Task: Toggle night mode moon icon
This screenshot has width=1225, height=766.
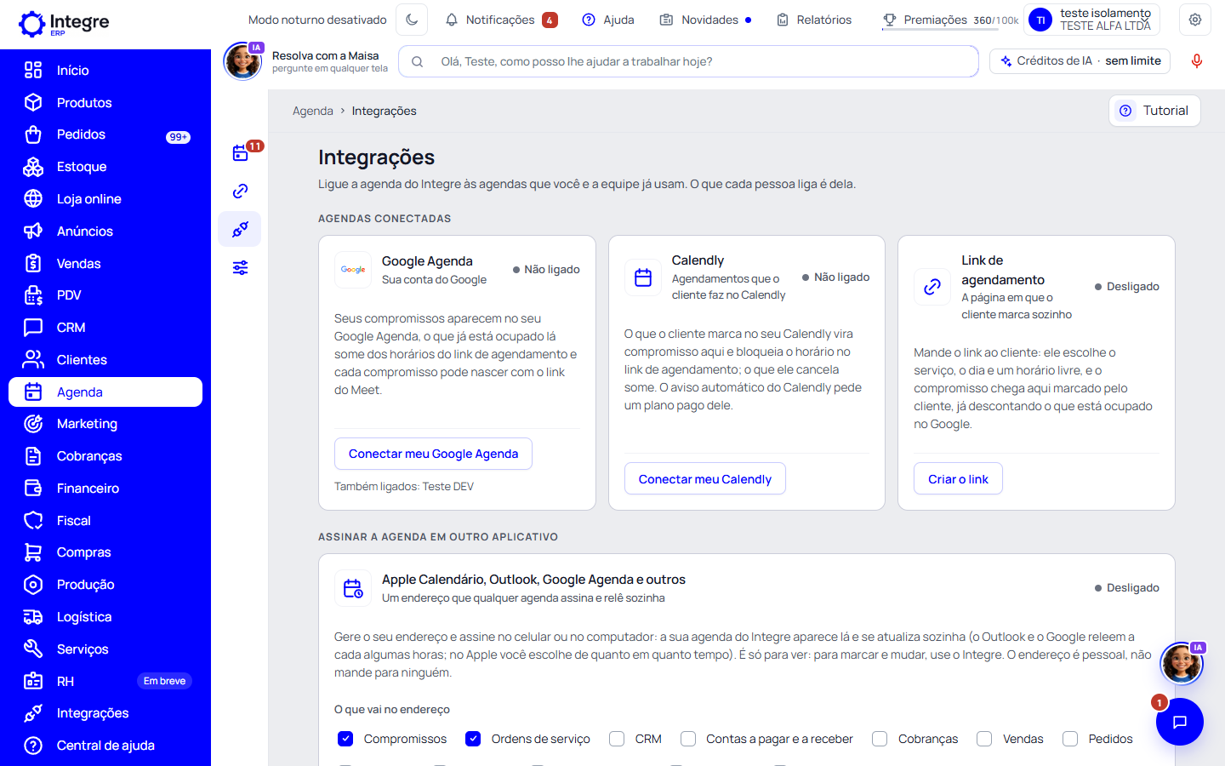Action: (412, 20)
